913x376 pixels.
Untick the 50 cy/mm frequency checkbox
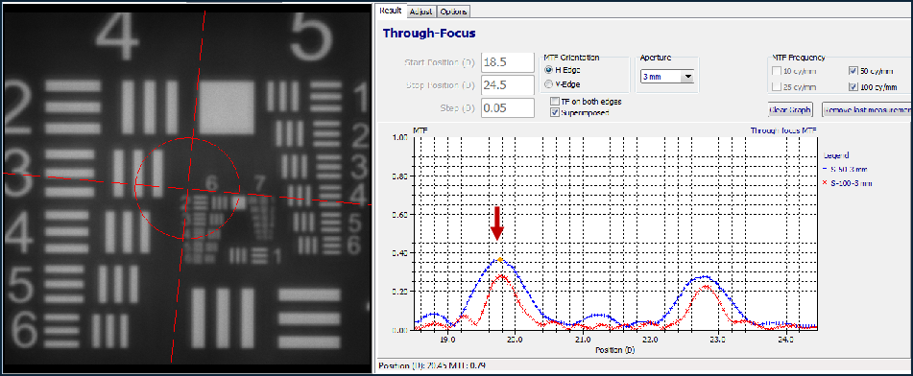853,72
